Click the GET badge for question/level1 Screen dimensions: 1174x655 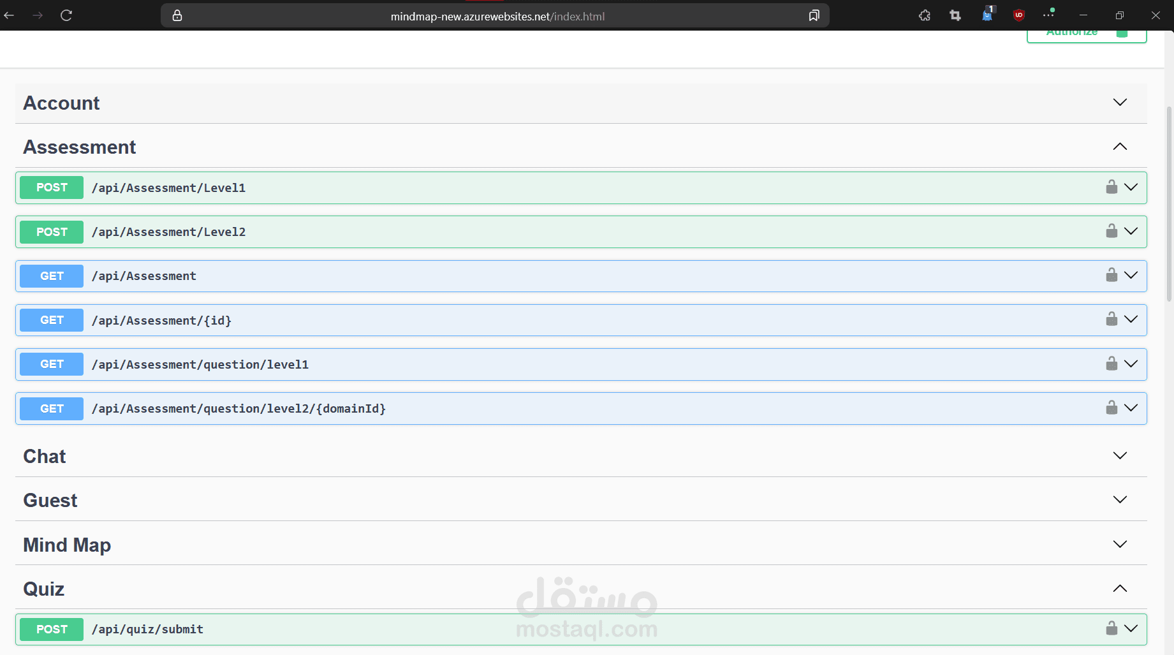[x=52, y=364]
